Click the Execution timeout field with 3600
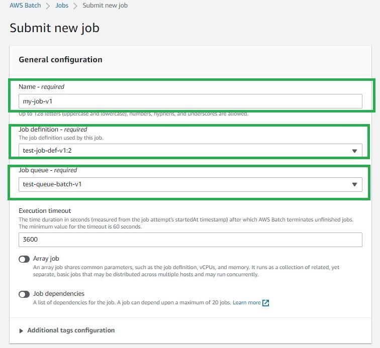 [x=190, y=240]
